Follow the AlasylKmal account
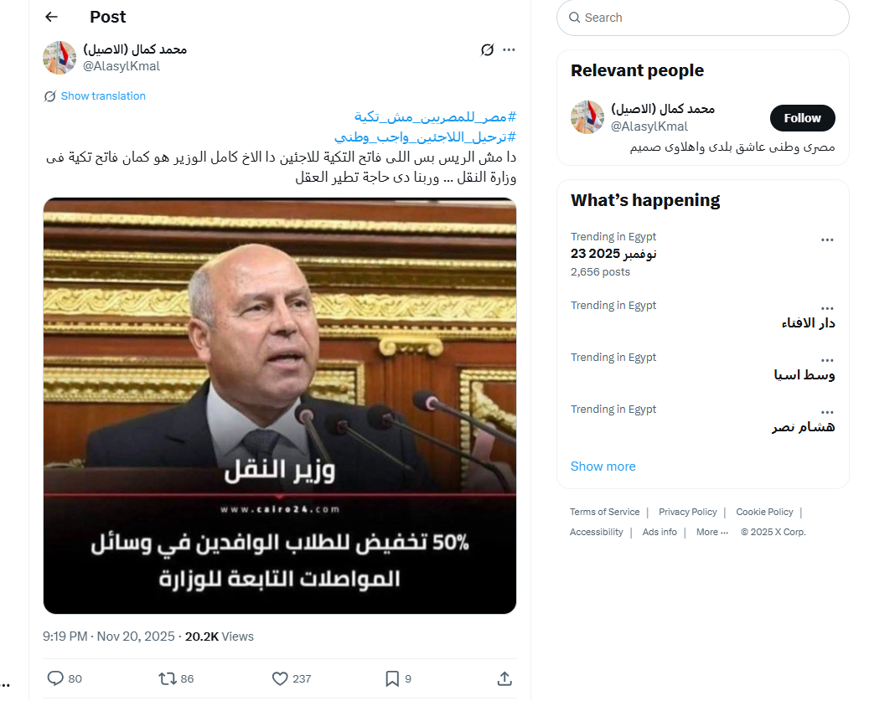869x701 pixels. tap(802, 118)
